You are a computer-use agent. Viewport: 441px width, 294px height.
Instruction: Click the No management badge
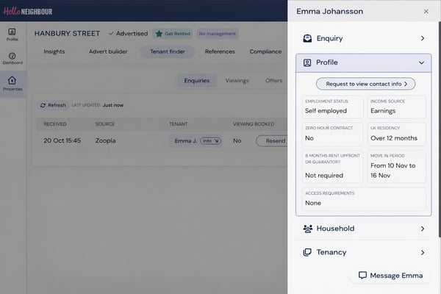[x=218, y=34]
